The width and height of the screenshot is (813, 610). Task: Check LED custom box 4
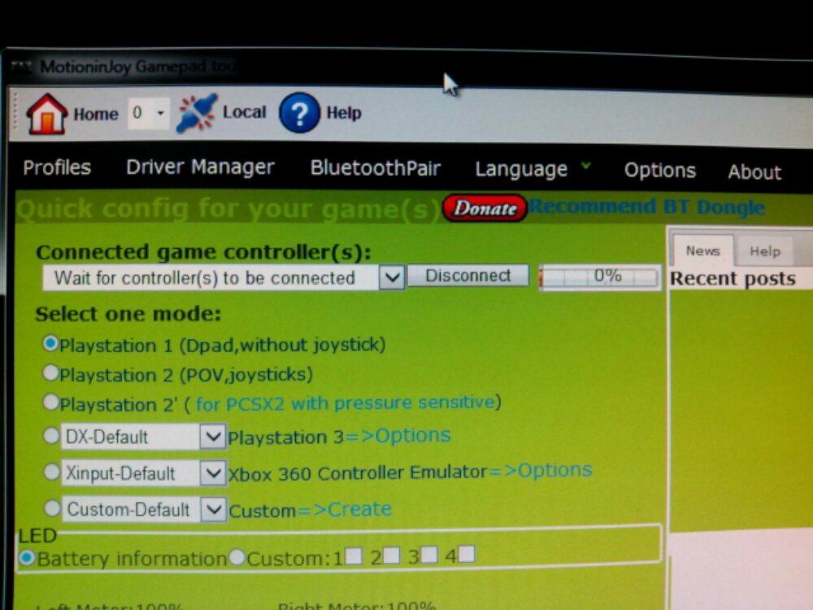466,554
